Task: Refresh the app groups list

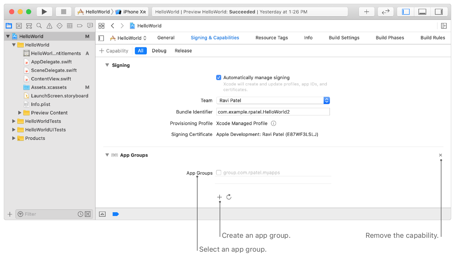Action: 229,197
